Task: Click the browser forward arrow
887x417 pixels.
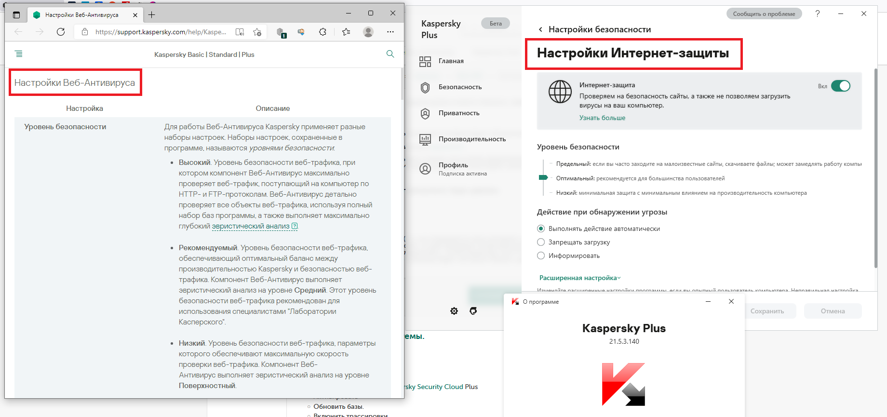Action: [x=40, y=32]
